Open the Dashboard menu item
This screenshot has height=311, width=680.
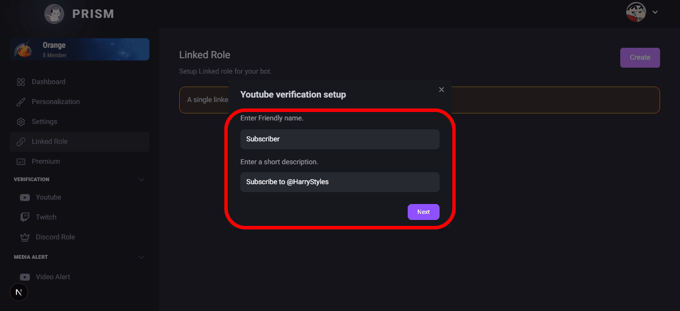[x=48, y=82]
